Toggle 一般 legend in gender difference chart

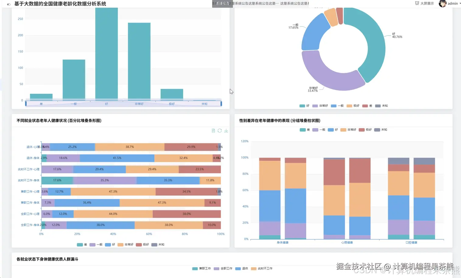tap(319, 130)
